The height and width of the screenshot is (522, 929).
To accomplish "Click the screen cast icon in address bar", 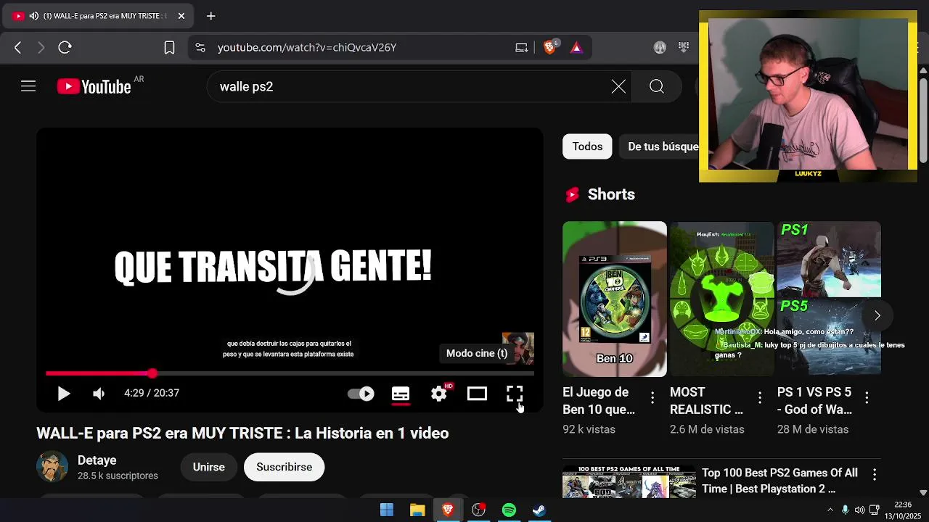I will pyautogui.click(x=521, y=47).
